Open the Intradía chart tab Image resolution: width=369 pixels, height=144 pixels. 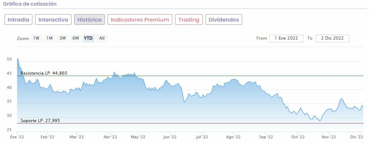click(19, 19)
